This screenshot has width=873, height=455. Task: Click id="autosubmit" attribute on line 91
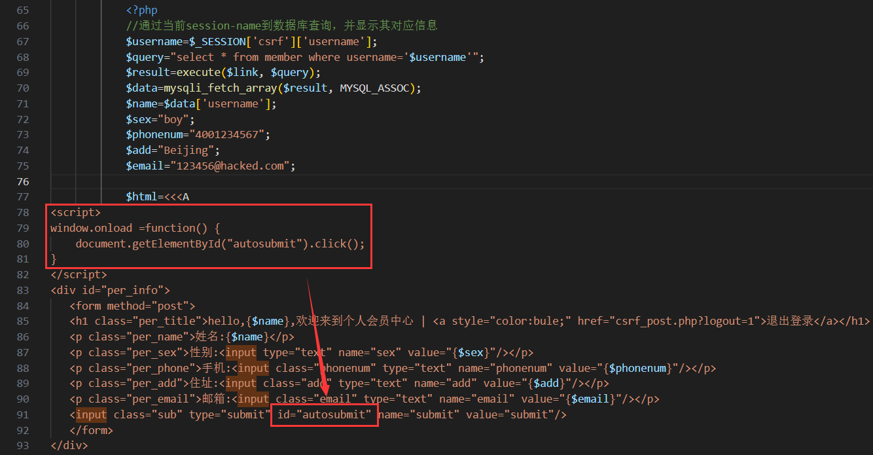point(325,415)
